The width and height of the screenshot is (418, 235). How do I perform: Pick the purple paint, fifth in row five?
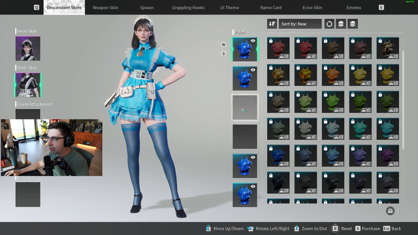point(388,155)
